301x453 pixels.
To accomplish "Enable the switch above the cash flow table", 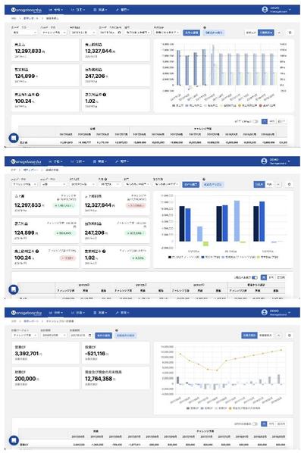I will coord(255,423).
